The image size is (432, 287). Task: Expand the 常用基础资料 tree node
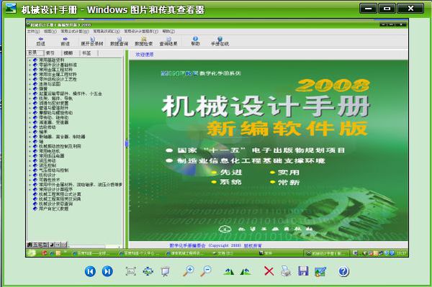pyautogui.click(x=30, y=60)
